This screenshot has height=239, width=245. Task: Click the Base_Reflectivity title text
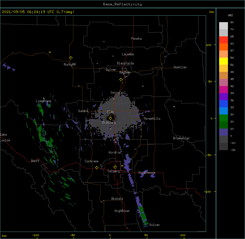(122, 4)
